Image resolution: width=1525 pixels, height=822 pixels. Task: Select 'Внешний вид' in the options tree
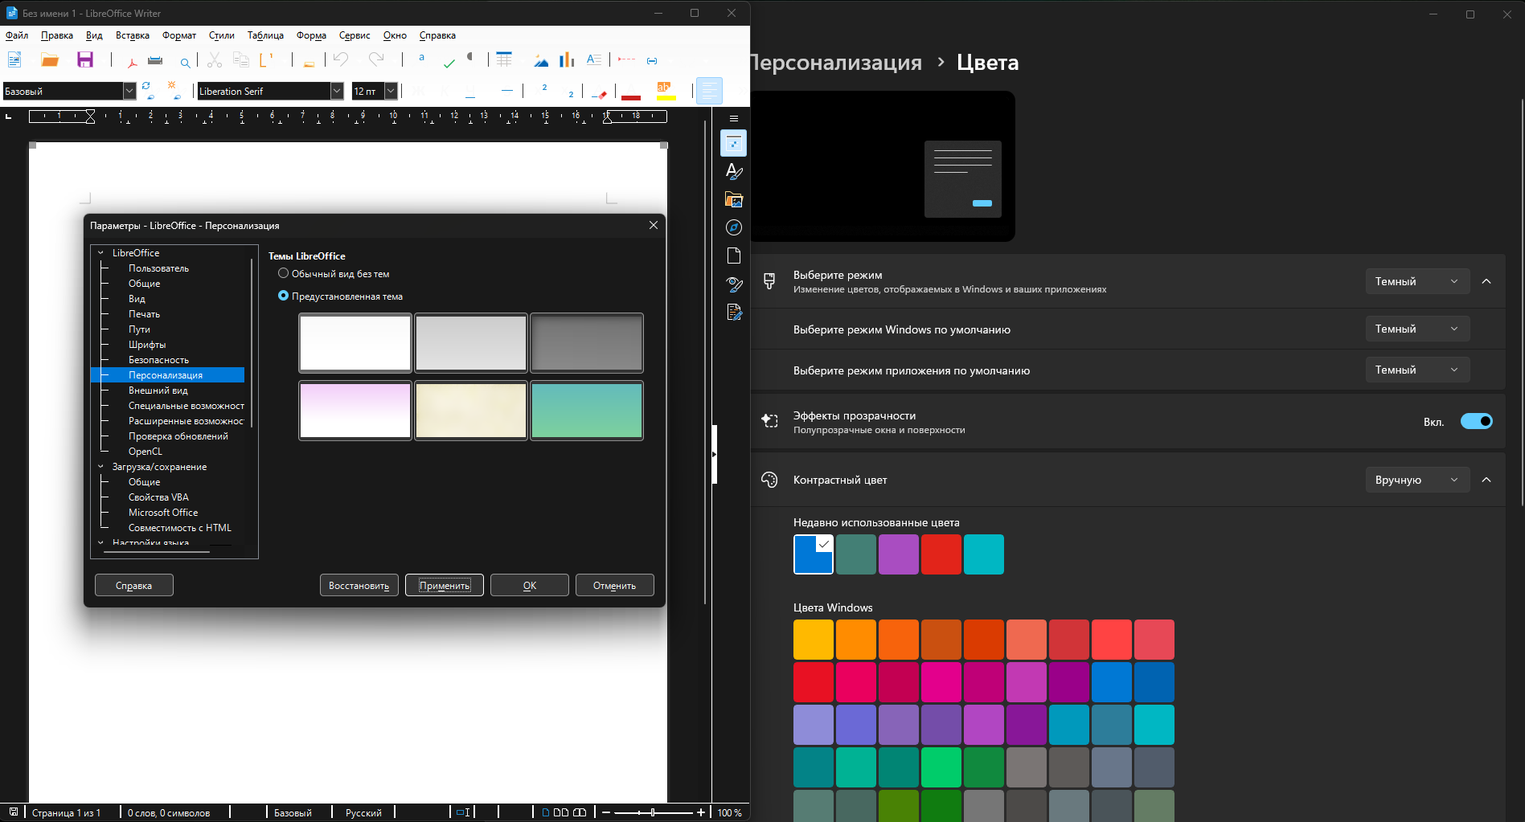point(158,391)
